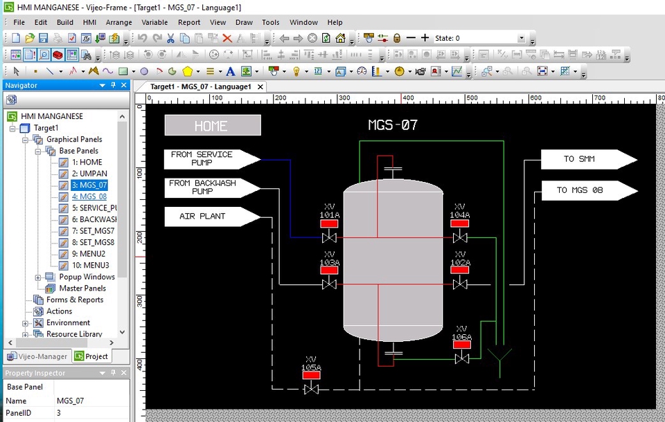
Task: Select the pointer selection tool
Action: point(16,71)
